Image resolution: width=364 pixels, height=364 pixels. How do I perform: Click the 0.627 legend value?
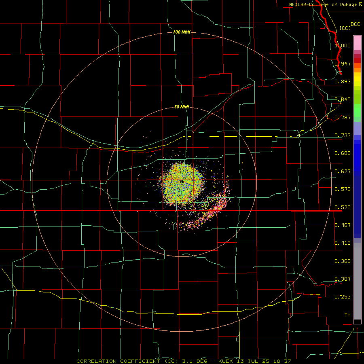343,171
